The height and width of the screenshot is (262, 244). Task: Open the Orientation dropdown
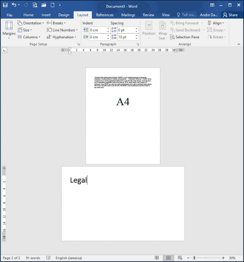point(31,23)
